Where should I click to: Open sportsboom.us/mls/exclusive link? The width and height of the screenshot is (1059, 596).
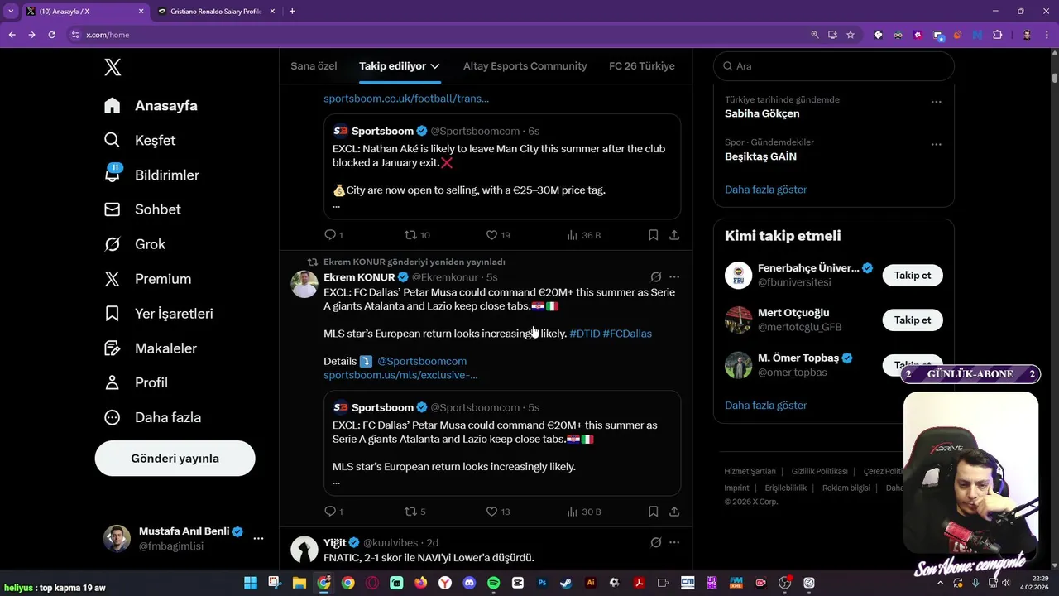point(400,375)
